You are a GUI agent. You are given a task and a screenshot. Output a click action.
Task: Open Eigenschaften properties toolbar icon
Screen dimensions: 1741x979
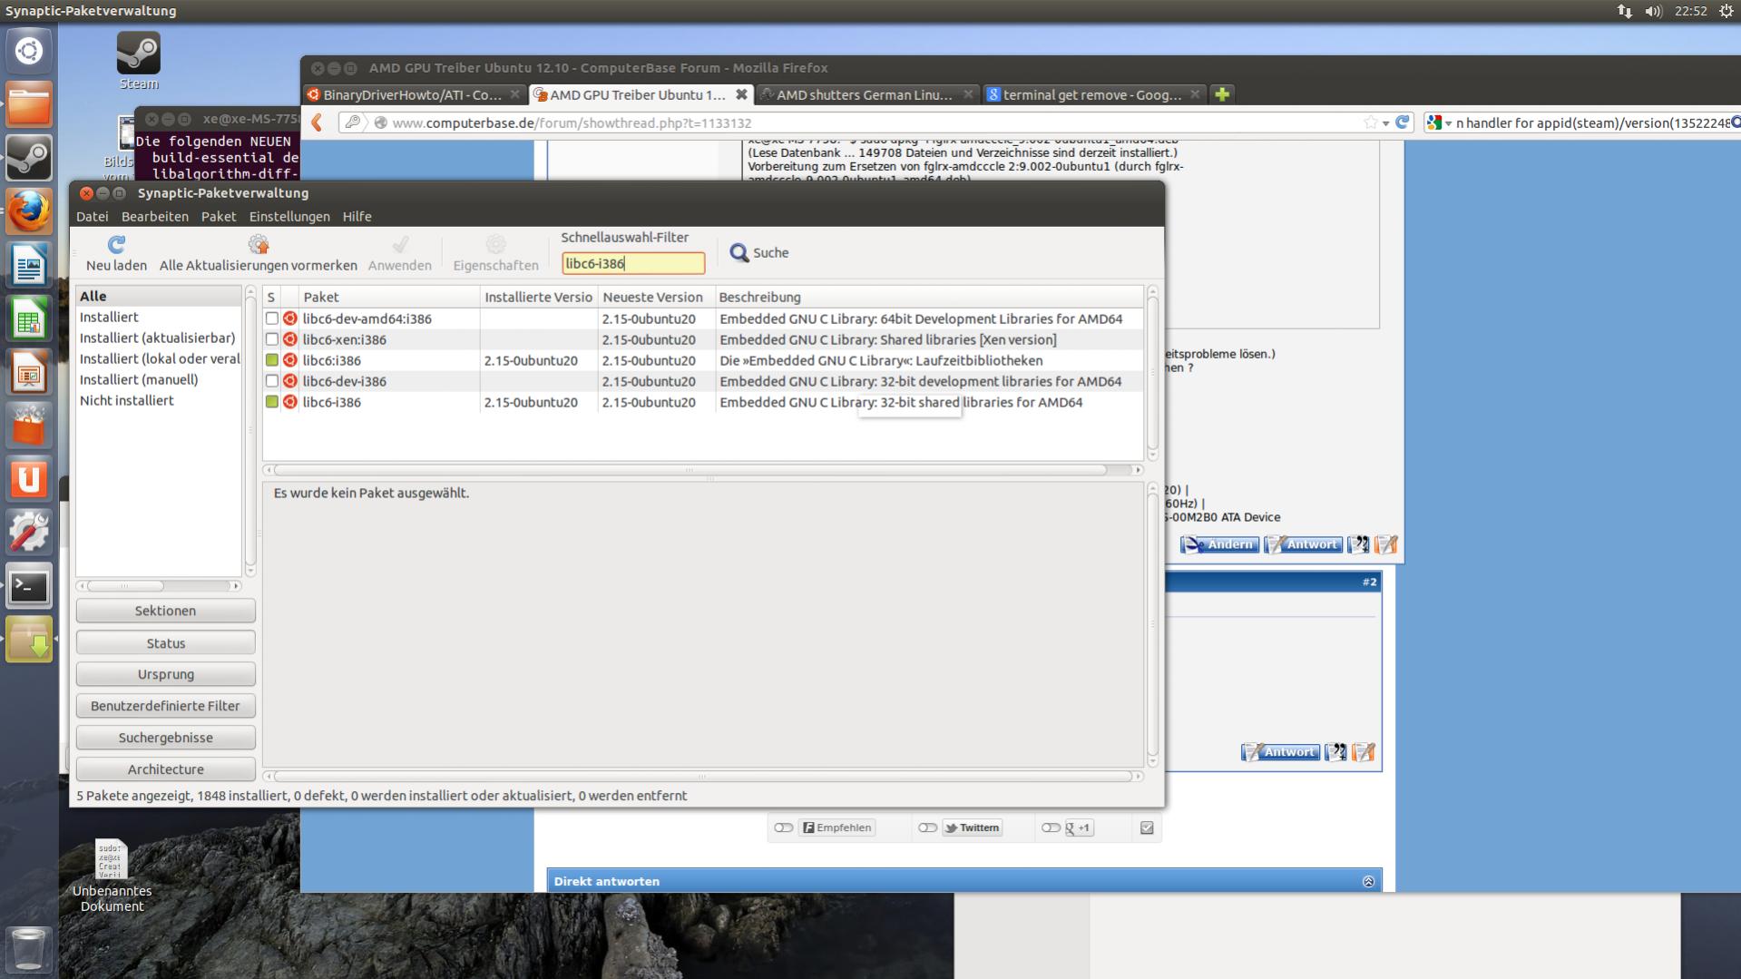point(495,244)
